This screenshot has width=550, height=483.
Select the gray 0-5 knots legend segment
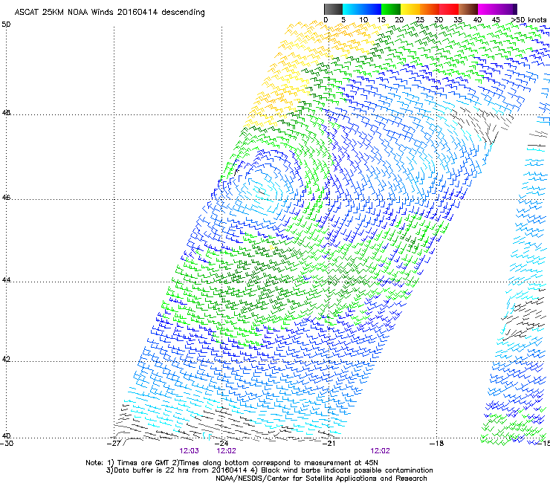coord(333,9)
